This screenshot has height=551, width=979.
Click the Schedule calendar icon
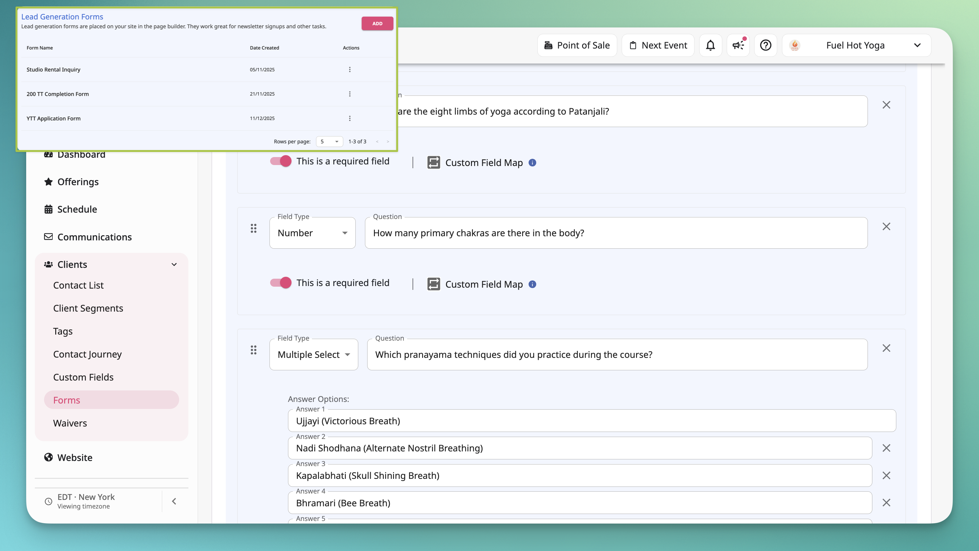coord(48,209)
